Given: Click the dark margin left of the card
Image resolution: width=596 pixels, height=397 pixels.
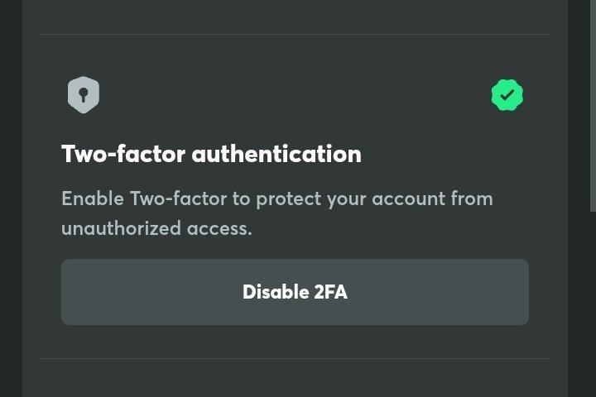Looking at the screenshot, I should tap(10, 198).
